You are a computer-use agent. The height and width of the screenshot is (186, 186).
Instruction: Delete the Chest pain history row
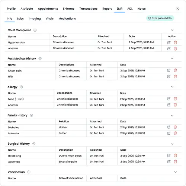pyautogui.click(x=175, y=70)
